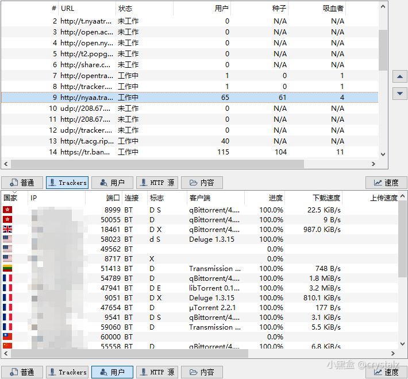Select Trackers tab in bottom tab bar
This screenshot has width=408, height=379.
[x=67, y=372]
